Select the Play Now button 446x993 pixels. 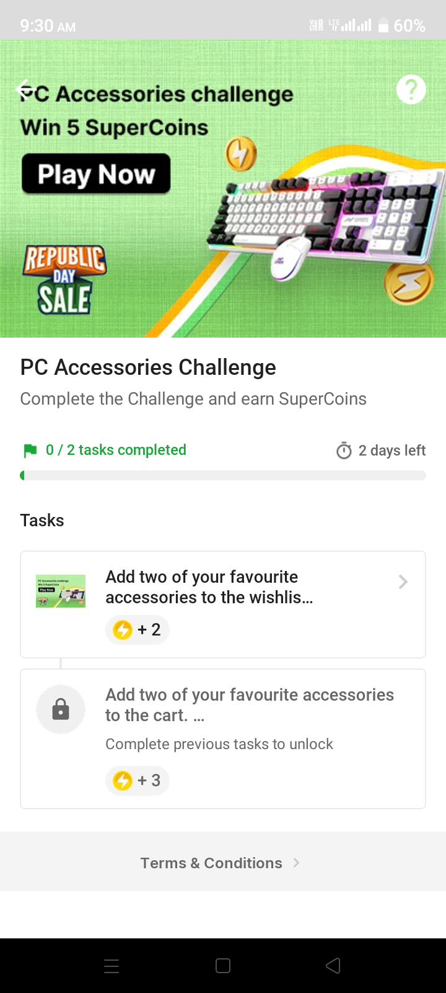pos(95,174)
